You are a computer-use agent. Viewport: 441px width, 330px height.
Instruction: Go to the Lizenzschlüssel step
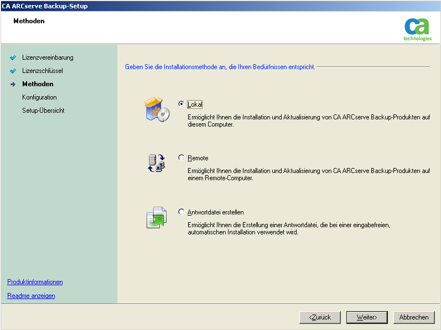tap(43, 71)
